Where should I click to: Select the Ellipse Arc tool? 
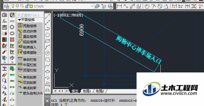[x=47, y=78]
